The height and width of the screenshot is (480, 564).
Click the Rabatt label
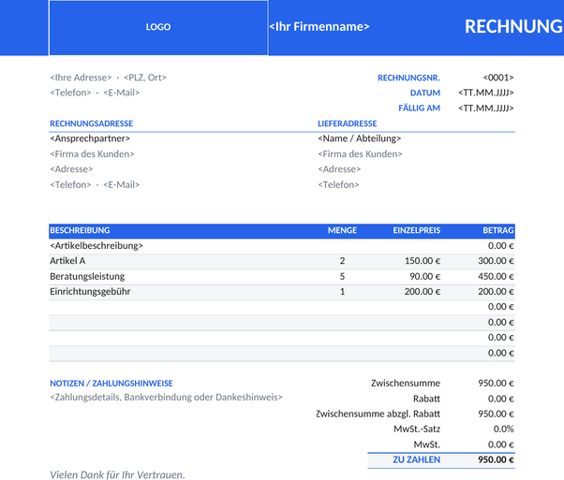[426, 399]
